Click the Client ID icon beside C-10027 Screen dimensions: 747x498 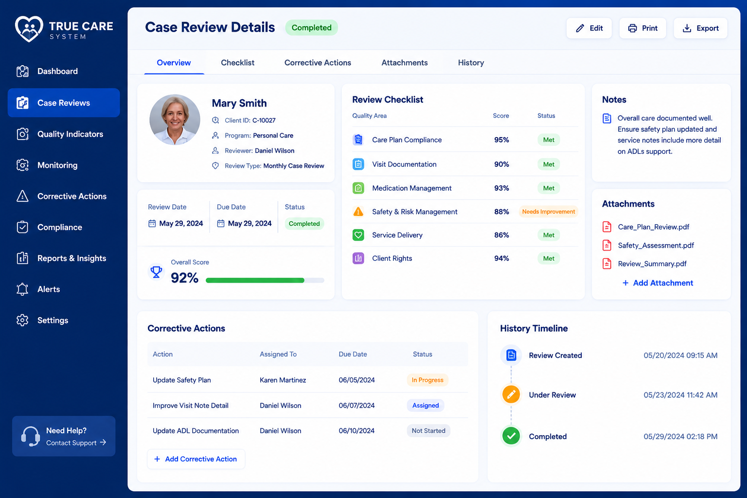point(215,120)
